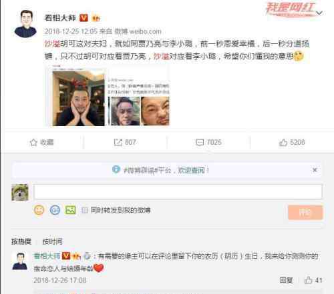Attach a picture using the image icon

coord(70,210)
